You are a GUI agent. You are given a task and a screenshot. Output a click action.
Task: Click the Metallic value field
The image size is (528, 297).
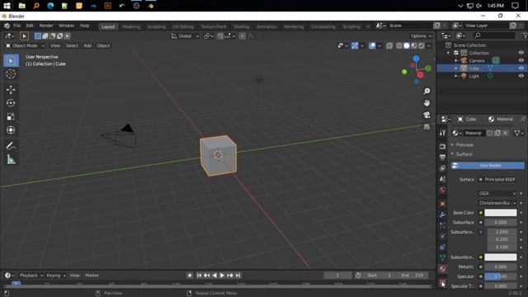click(x=501, y=266)
